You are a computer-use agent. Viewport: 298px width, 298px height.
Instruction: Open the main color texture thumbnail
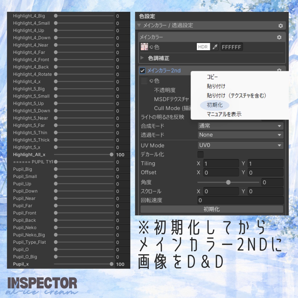pos(144,47)
